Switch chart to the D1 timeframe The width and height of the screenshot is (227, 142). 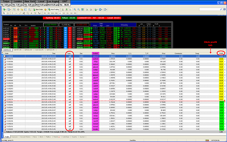pos(68,13)
